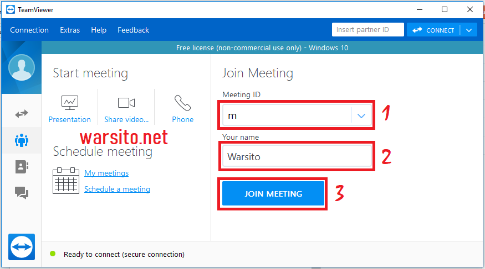
Task: Open the My meetings link
Action: coord(106,173)
